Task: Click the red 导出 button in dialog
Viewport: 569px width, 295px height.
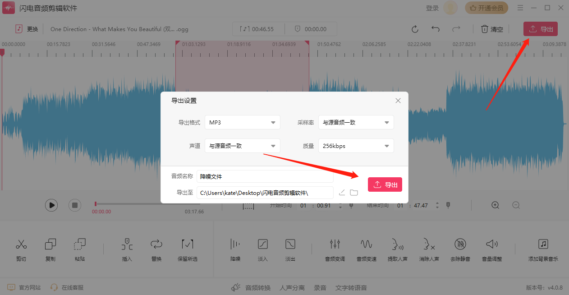Action: pos(385,184)
